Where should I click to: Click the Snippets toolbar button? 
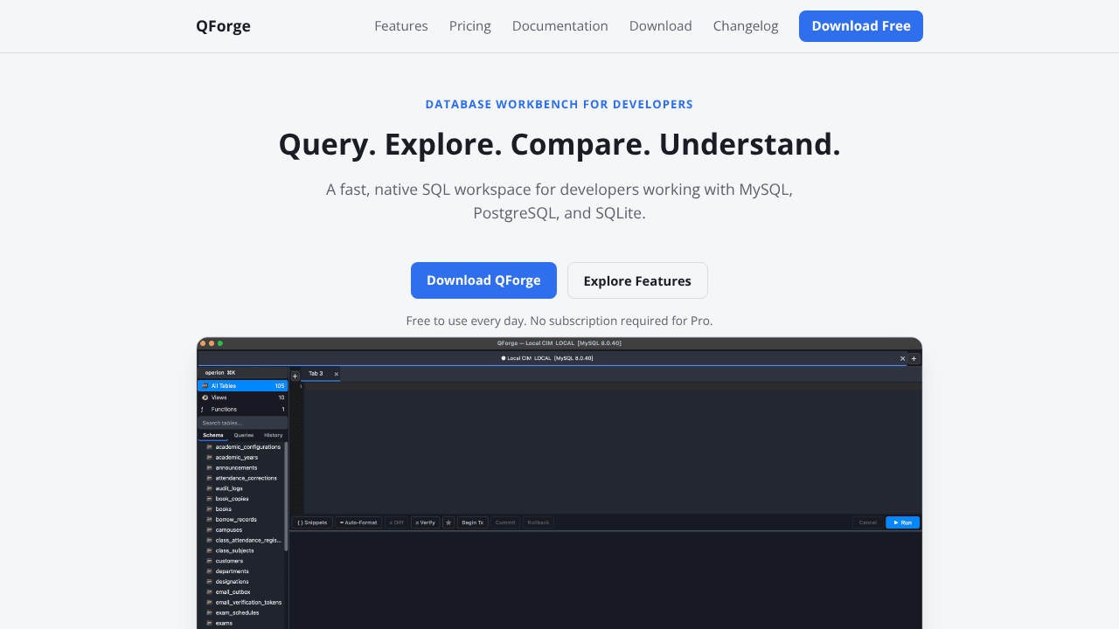[312, 522]
